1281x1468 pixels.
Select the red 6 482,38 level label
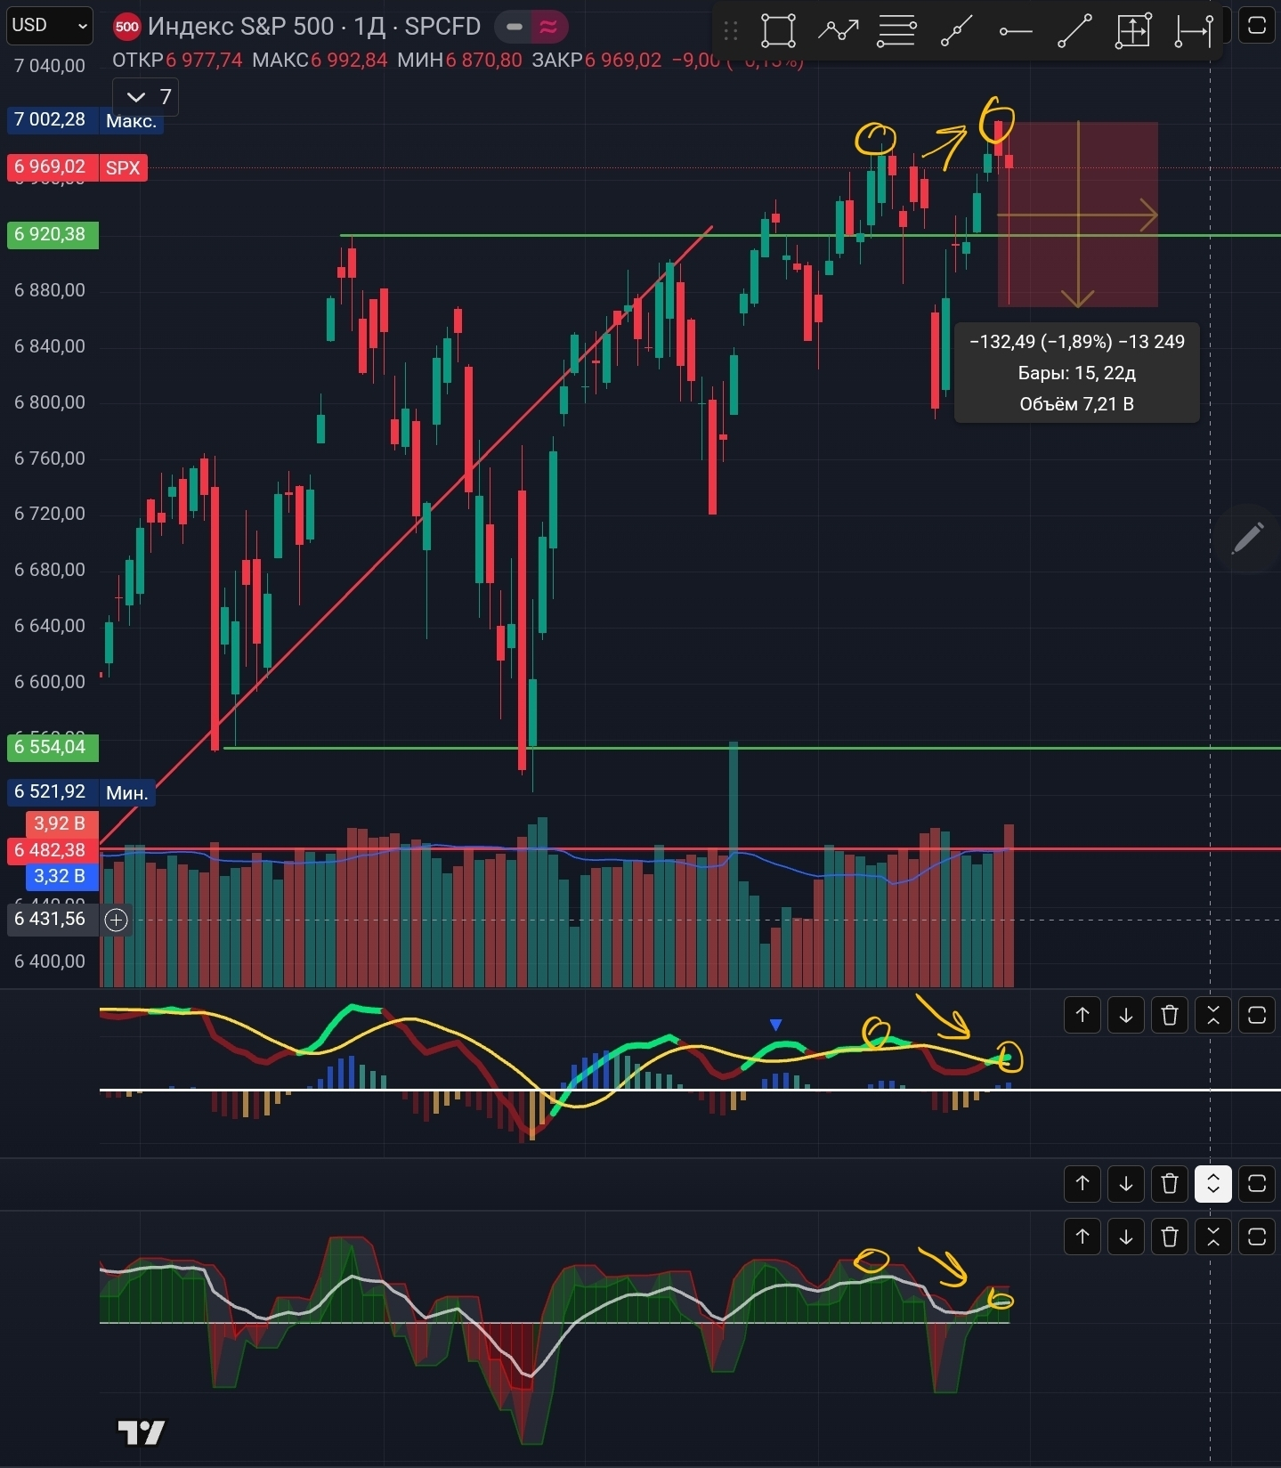(x=53, y=850)
